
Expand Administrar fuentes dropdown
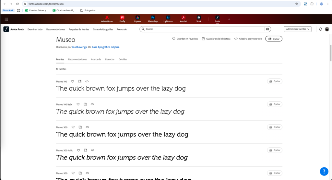pos(298,29)
